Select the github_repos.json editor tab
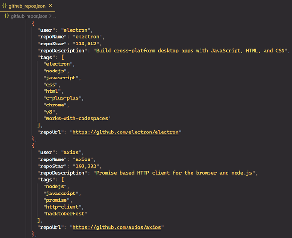292x238 pixels. click(x=27, y=6)
